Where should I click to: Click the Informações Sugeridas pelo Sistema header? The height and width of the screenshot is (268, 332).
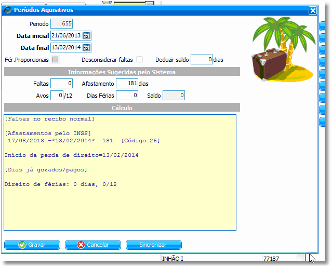(122, 72)
